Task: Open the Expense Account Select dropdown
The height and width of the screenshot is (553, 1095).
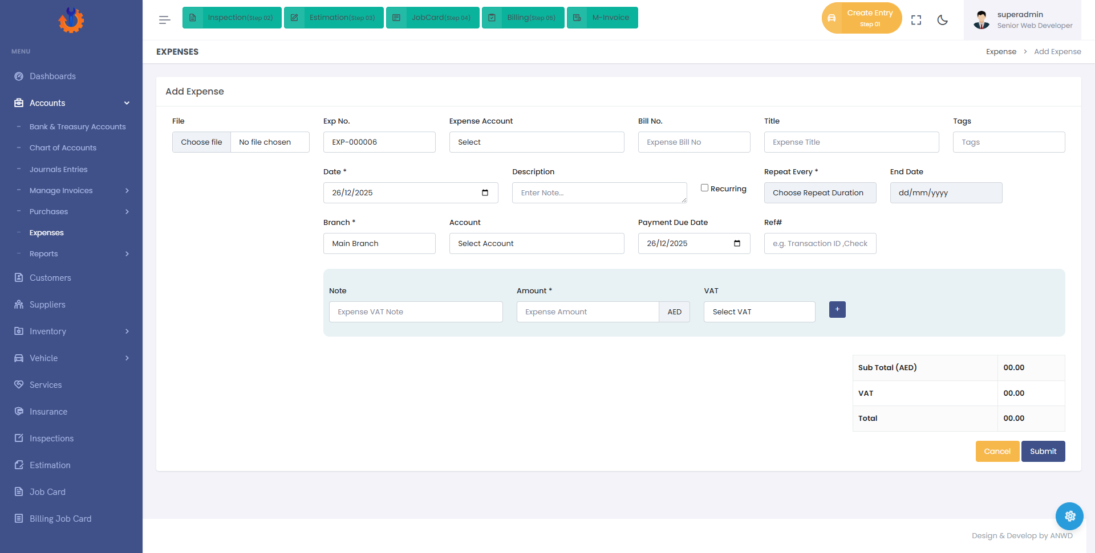Action: pyautogui.click(x=537, y=142)
